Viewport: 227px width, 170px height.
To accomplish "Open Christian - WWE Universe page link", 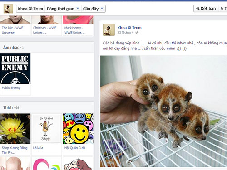I will (44, 30).
